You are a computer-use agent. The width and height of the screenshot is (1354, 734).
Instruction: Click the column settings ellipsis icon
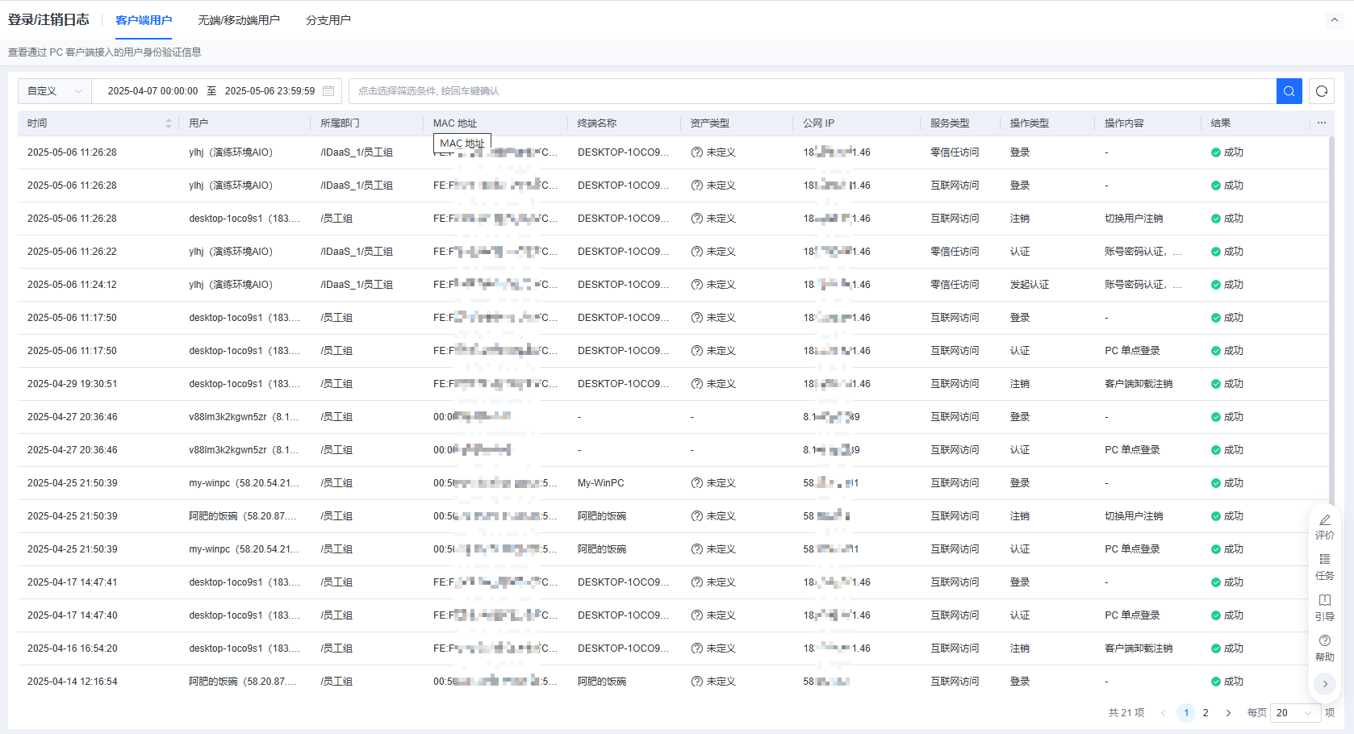[x=1322, y=123]
